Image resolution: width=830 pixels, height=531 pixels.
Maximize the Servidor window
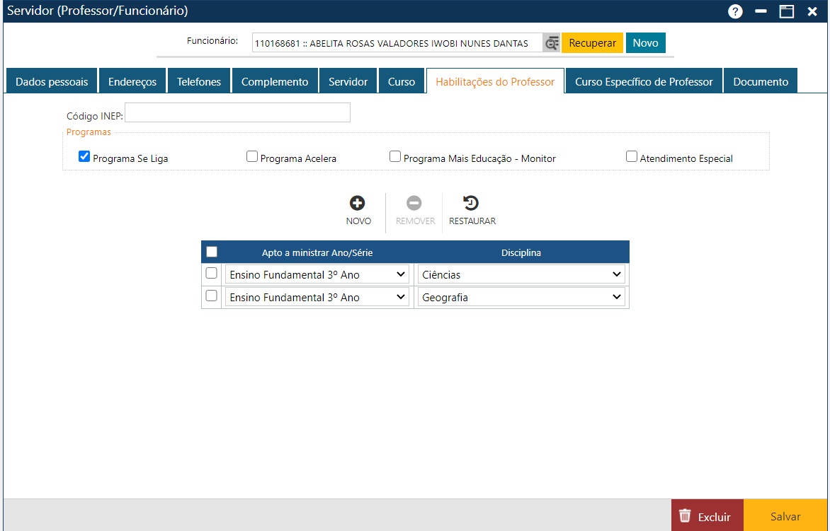787,11
